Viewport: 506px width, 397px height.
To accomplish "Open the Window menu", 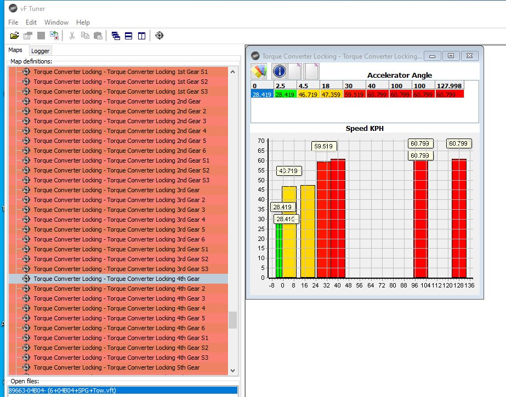I will (56, 22).
